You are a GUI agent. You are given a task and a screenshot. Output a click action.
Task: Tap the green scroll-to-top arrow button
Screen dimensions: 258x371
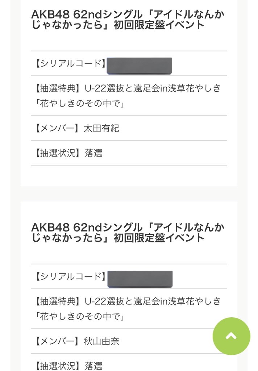pyautogui.click(x=231, y=336)
